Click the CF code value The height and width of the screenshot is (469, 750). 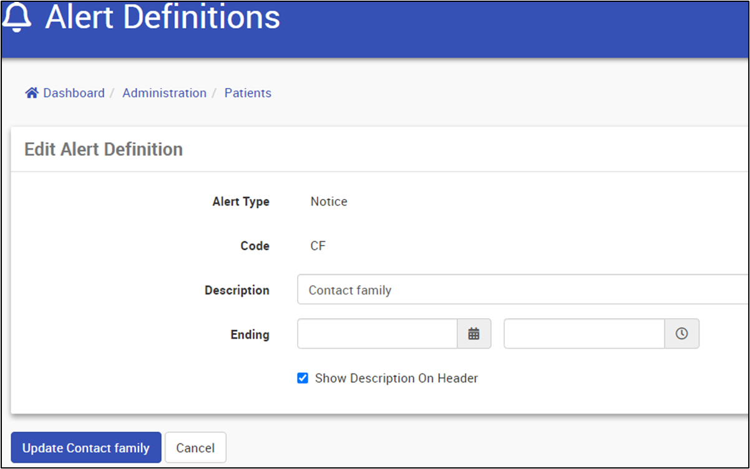[318, 246]
